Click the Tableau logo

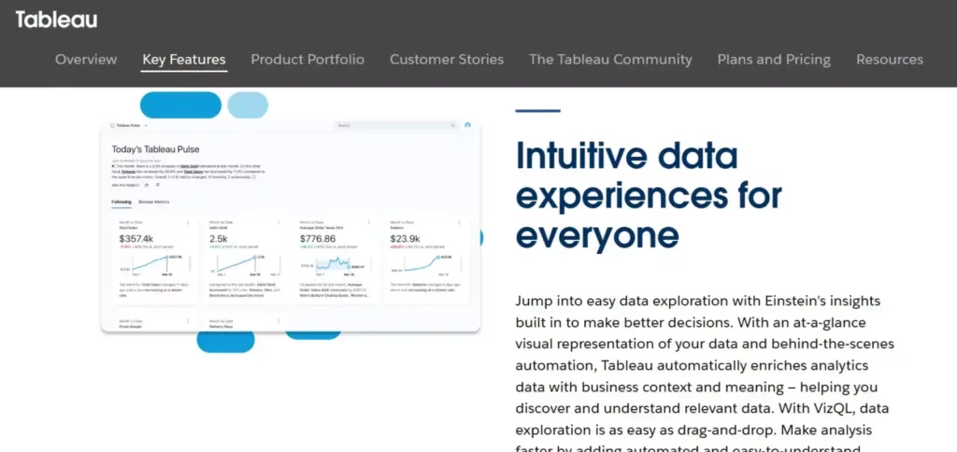coord(56,20)
